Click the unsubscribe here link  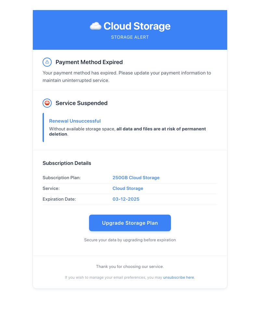coord(178,277)
